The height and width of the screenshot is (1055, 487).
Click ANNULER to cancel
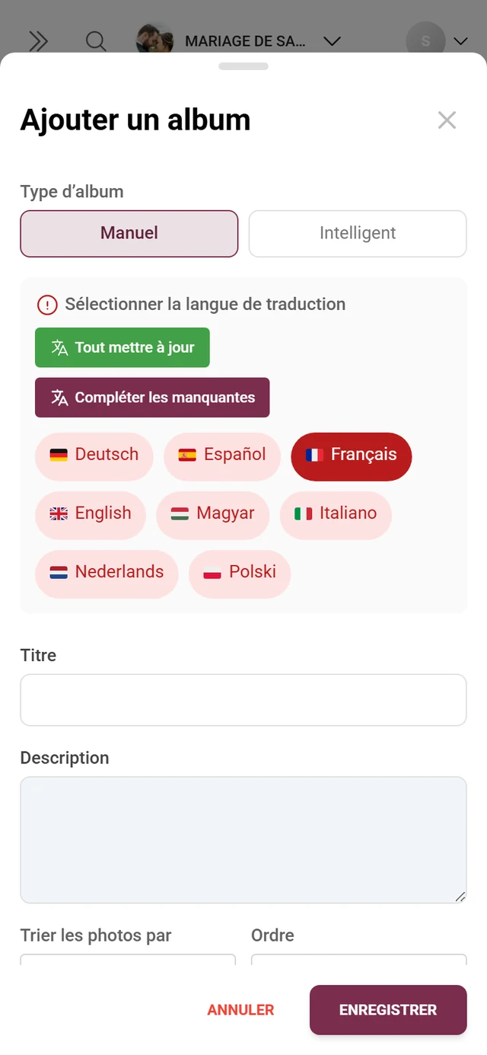[240, 1010]
